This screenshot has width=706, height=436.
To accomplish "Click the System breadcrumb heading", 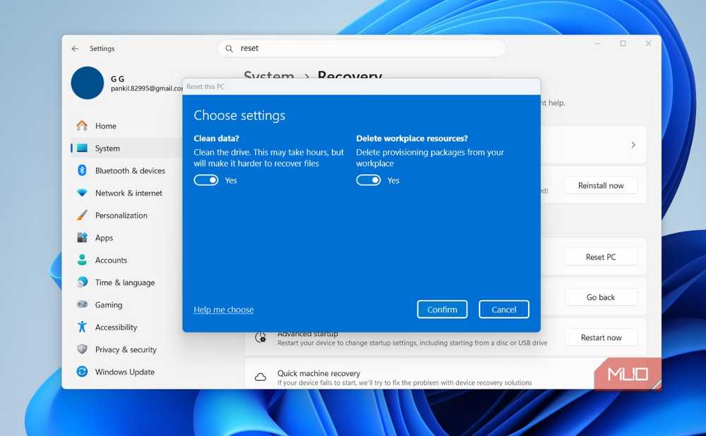I will [269, 76].
